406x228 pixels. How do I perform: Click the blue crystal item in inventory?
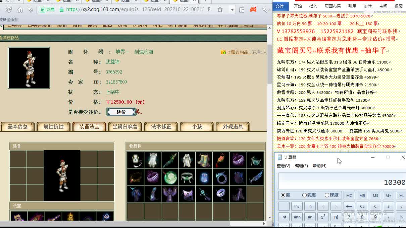(x=204, y=177)
